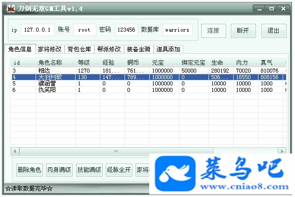Click the 连接 button
This screenshot has width=295, height=197.
click(x=213, y=31)
